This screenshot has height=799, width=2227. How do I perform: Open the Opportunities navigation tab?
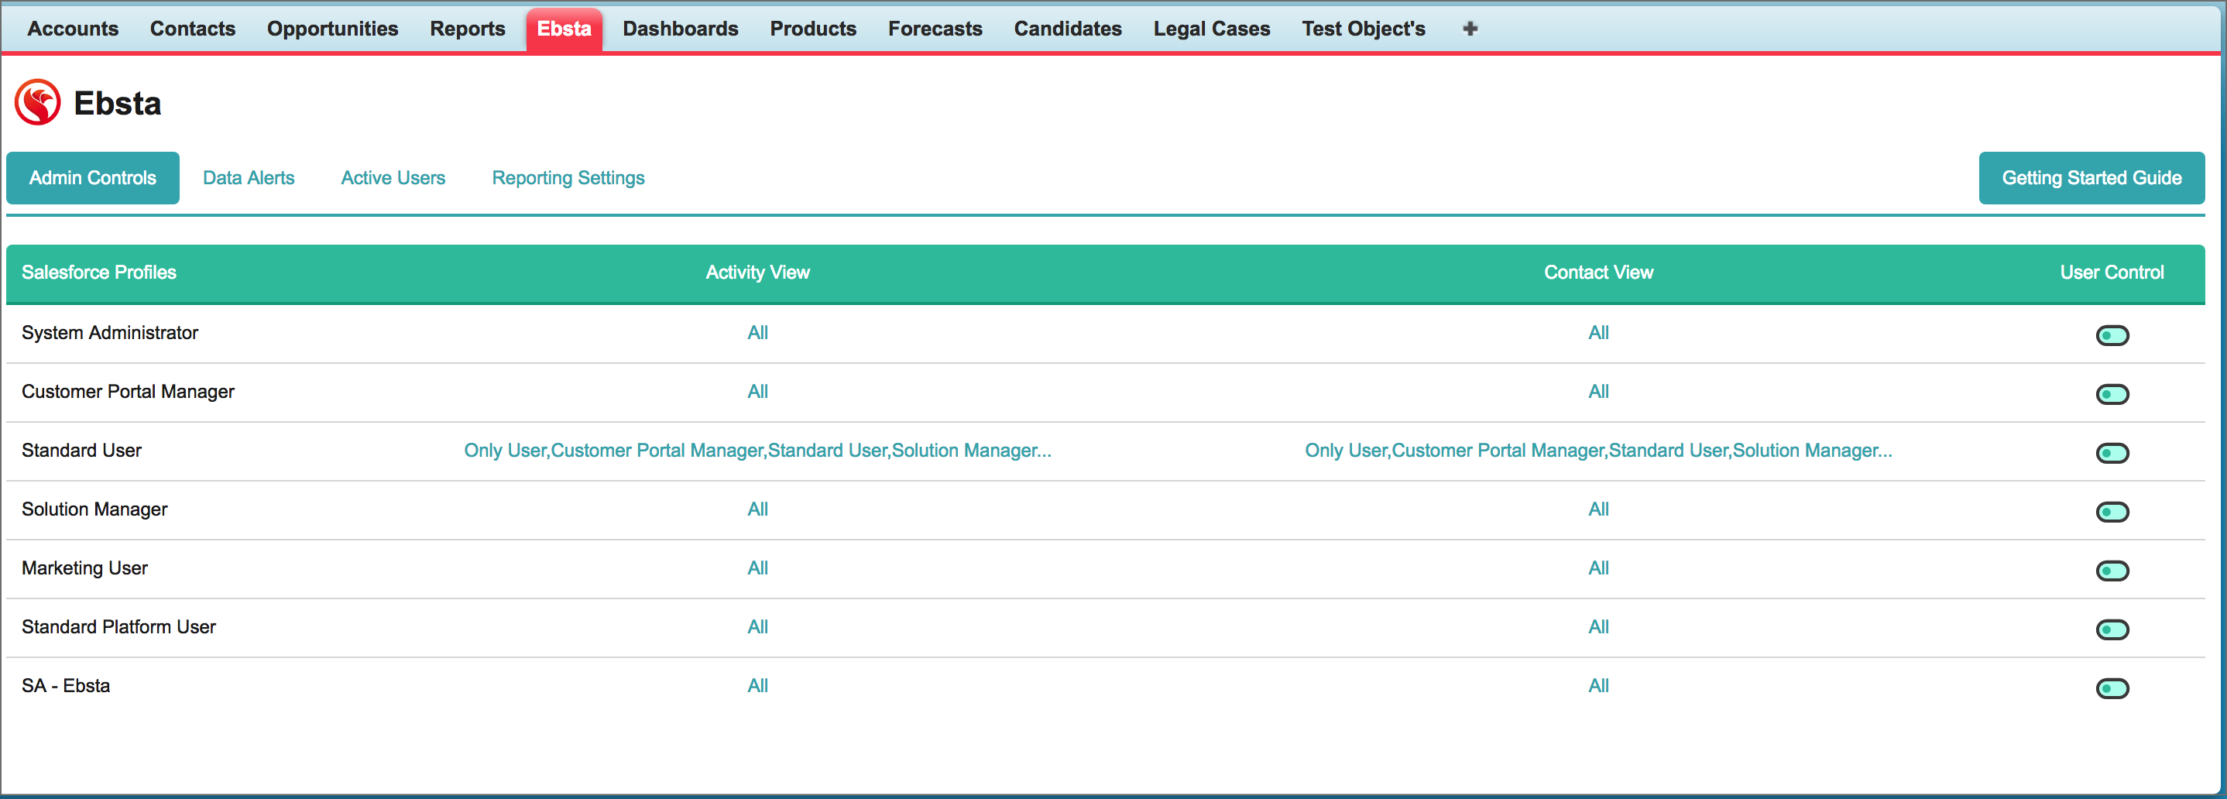[332, 29]
